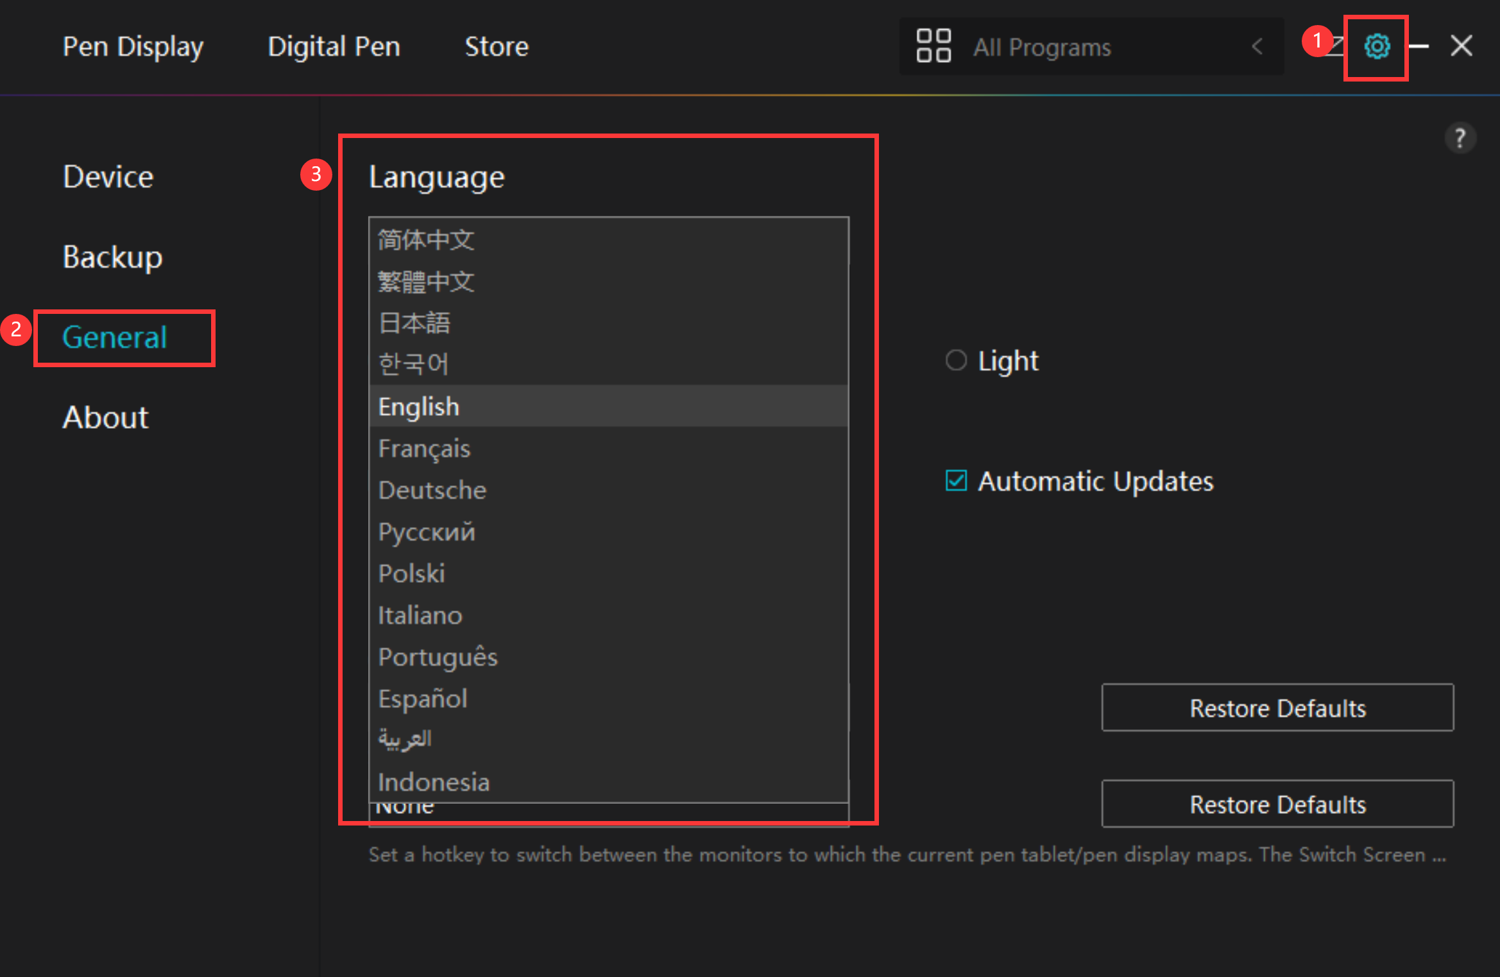Screen dimensions: 1500x977
Task: Uncheck the Automatic Updates checkbox
Action: tap(956, 480)
